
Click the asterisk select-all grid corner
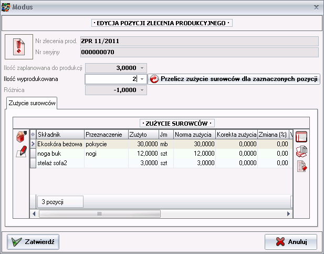pos(33,135)
